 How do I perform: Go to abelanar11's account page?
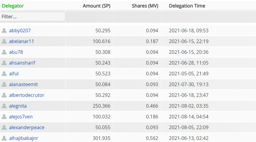[22, 41]
